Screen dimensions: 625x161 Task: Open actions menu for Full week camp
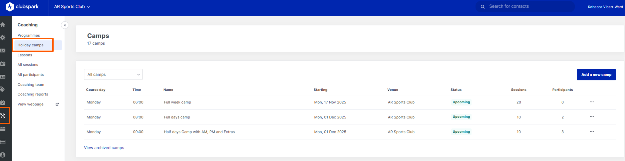[592, 102]
